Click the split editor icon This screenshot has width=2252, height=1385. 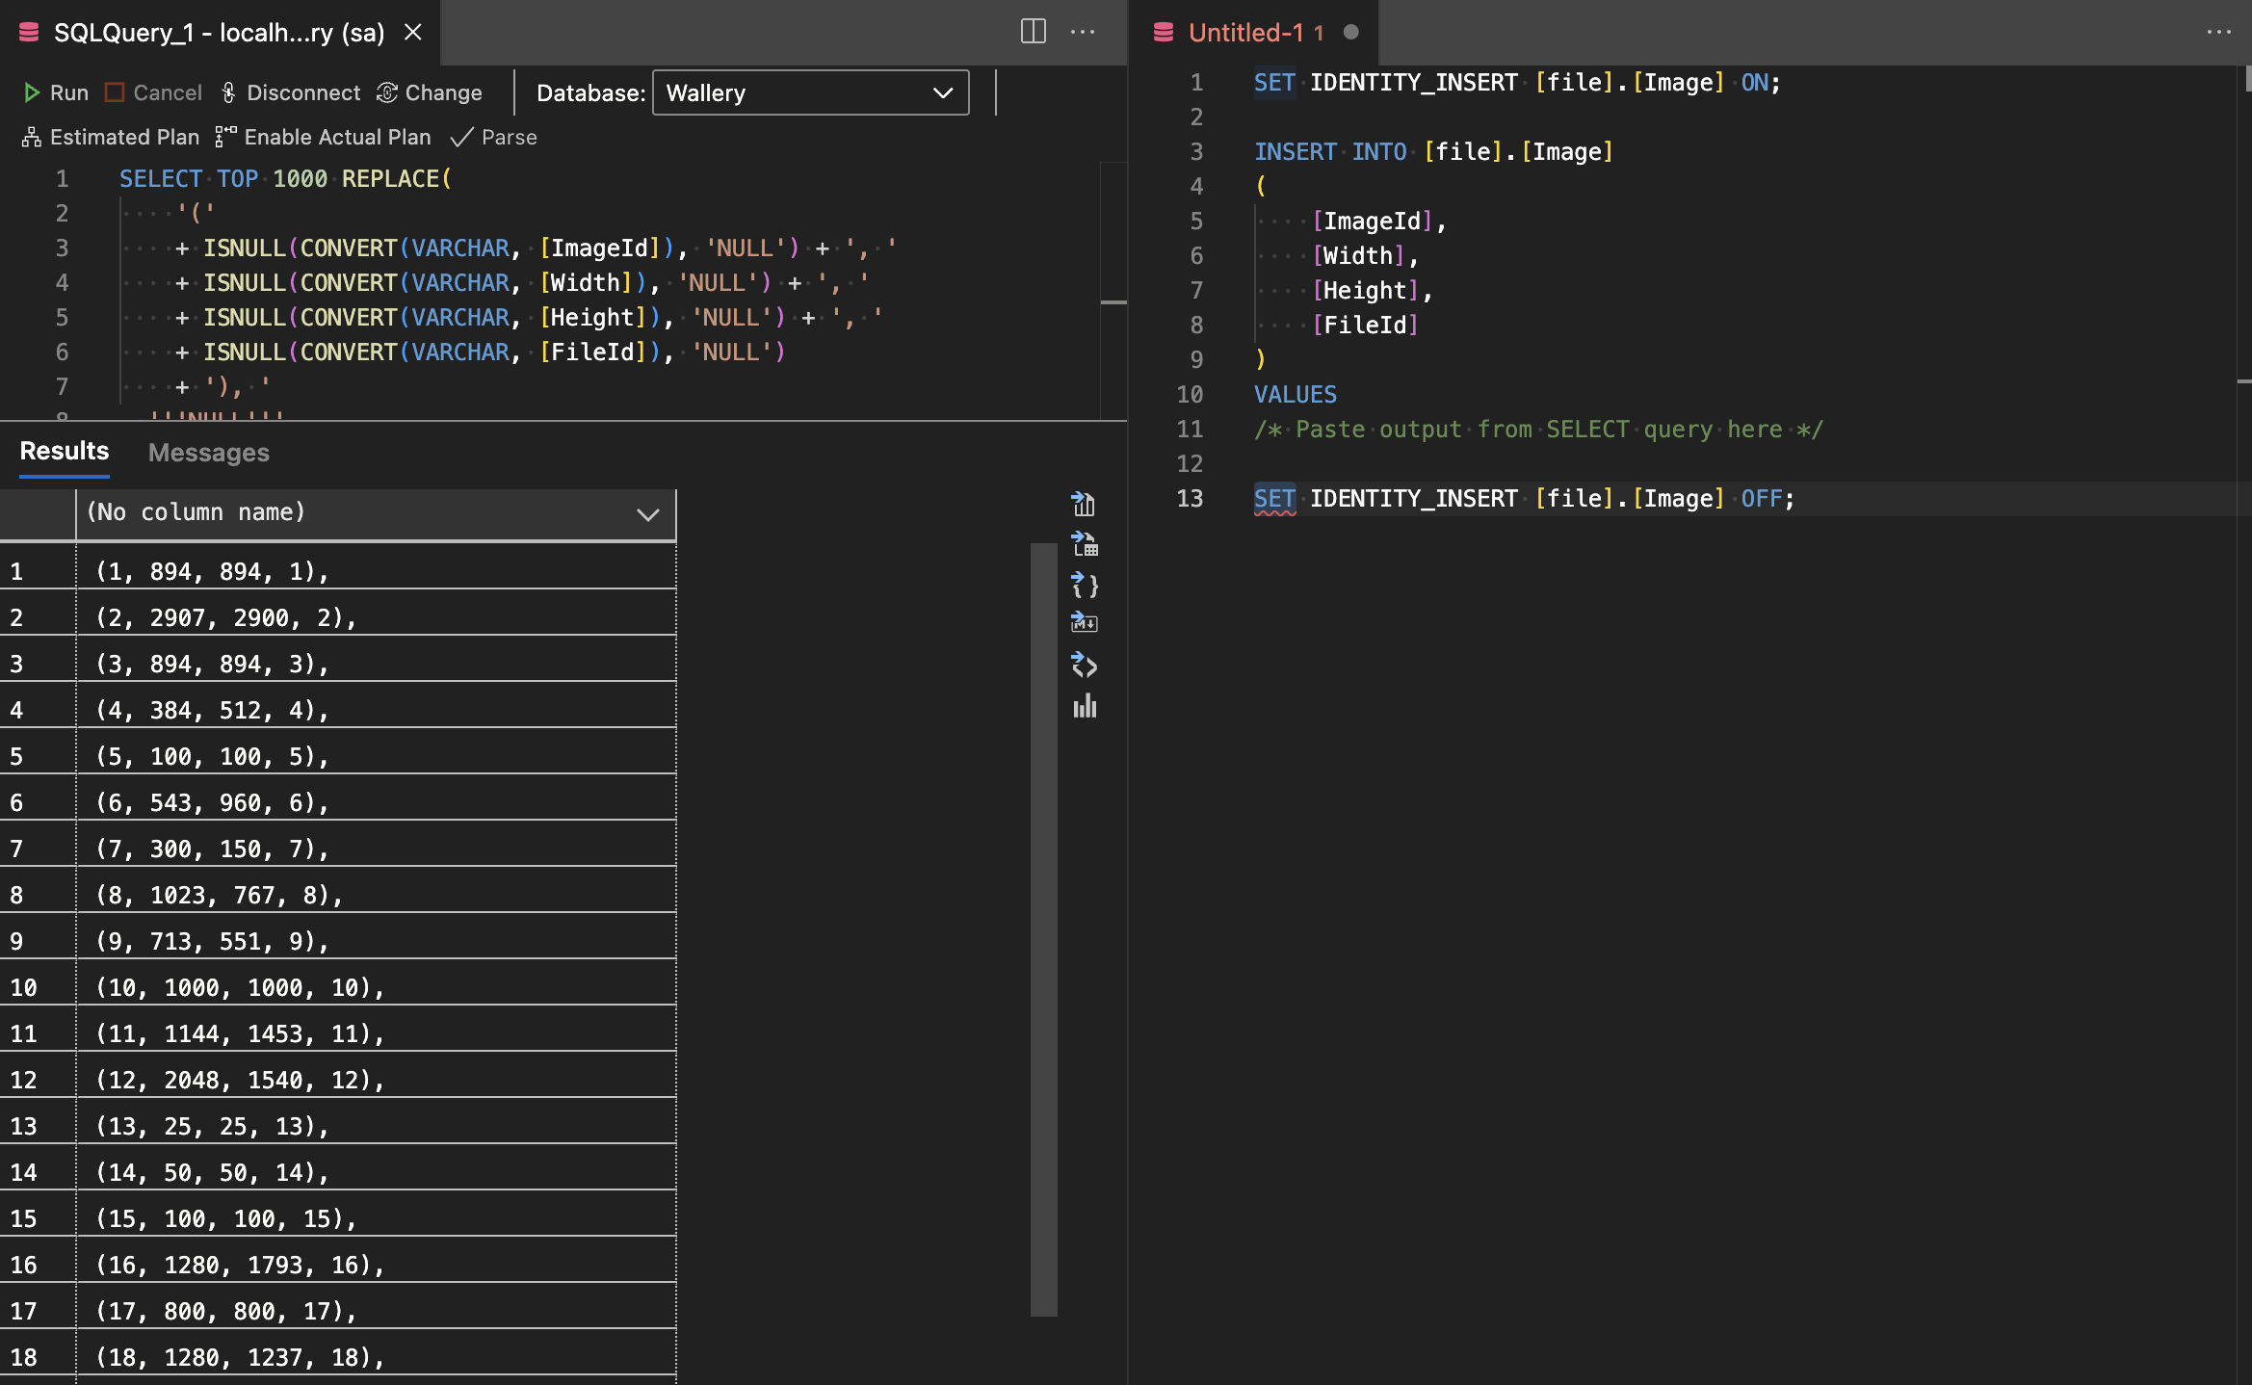pos(1033,32)
